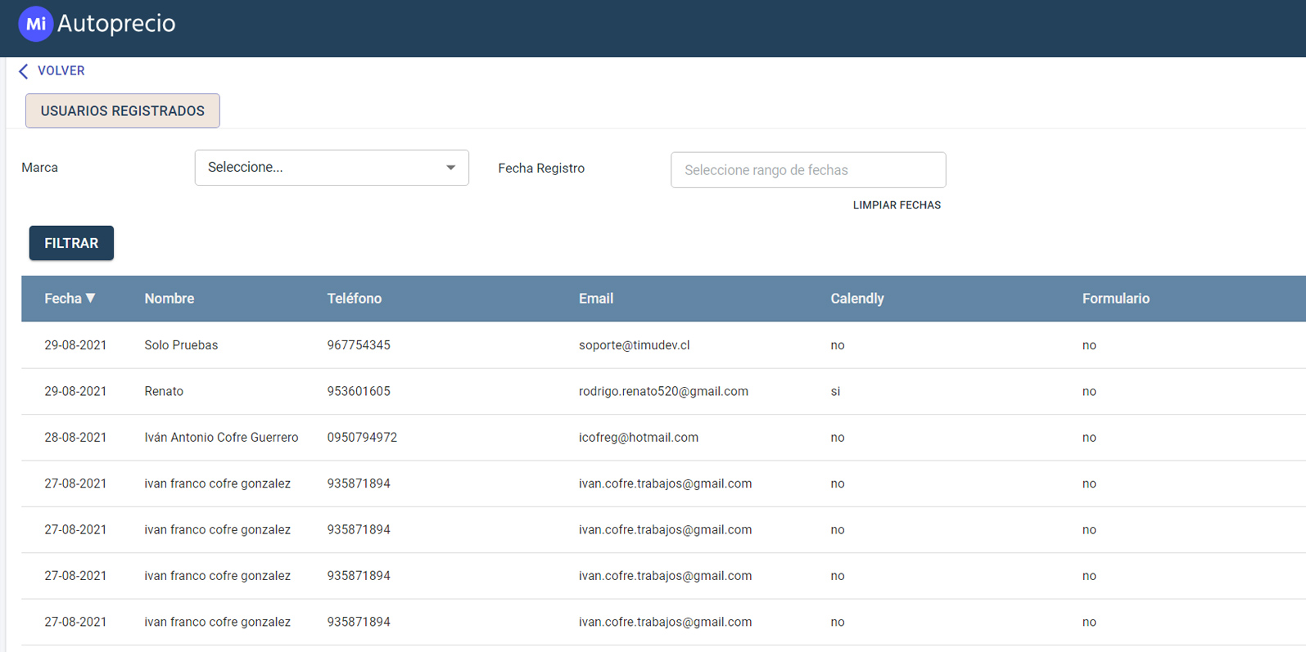Click the back arrow chevron icon
Screen dimensions: 1306x652
click(x=23, y=71)
